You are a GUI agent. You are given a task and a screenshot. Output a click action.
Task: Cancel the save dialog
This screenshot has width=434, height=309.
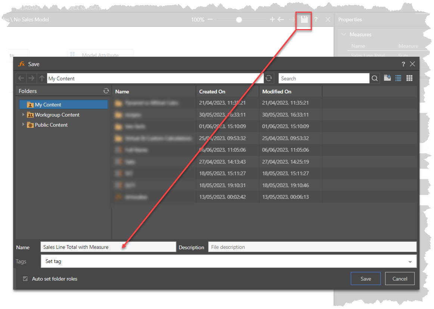click(400, 279)
